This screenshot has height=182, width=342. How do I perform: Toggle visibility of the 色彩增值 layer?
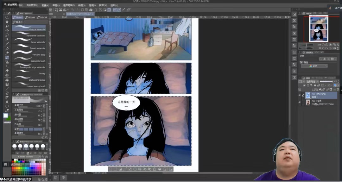tap(300, 95)
